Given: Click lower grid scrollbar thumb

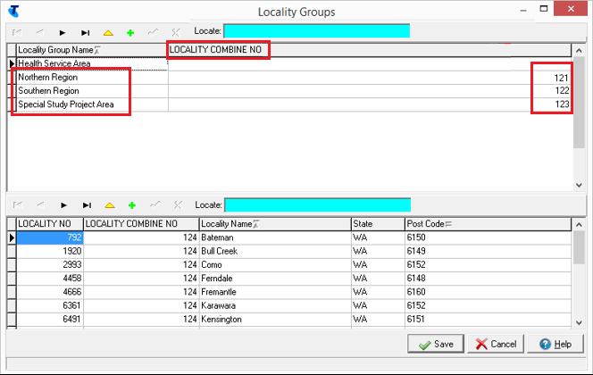Looking at the screenshot, I should pos(579,247).
